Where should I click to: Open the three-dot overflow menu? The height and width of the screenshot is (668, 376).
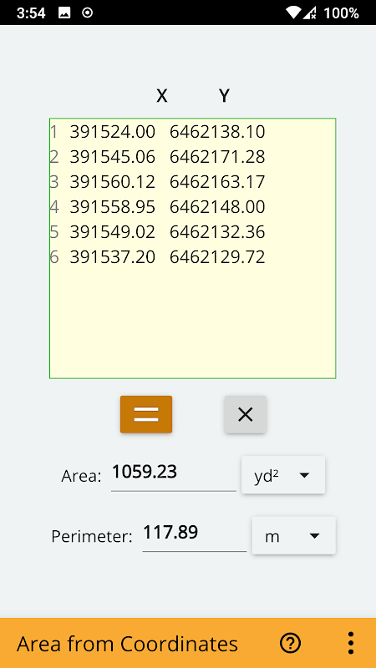350,643
